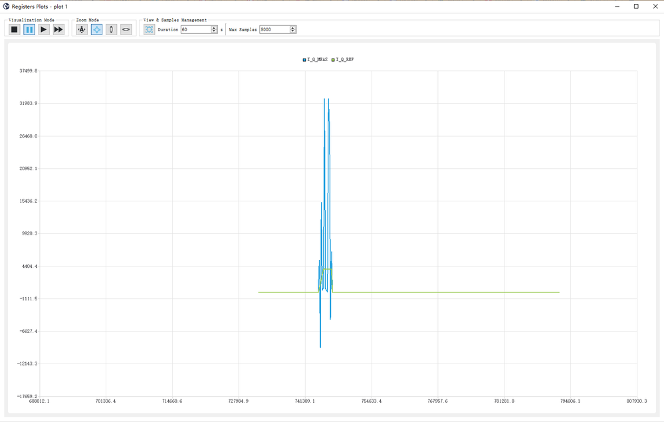
Task: Select the auto zoom mode icon
Action: [82, 29]
